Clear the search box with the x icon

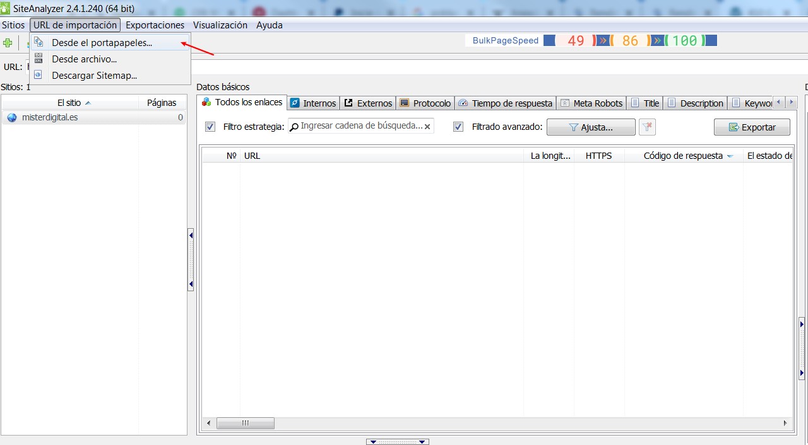pyautogui.click(x=428, y=126)
